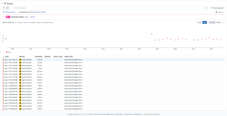The width and height of the screenshot is (227, 116).
Task: Click the SERVICE column header
Action: (x=22, y=57)
